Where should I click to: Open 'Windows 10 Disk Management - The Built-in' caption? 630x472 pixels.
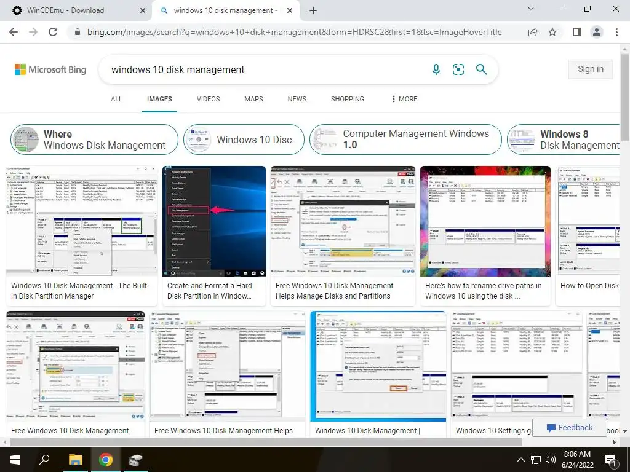tap(81, 291)
